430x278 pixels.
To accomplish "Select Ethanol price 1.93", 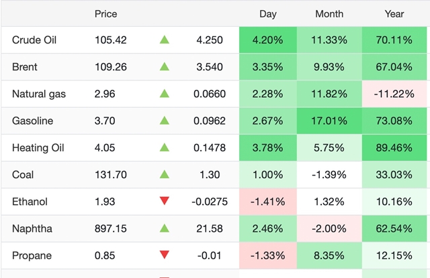I will click(x=105, y=202).
